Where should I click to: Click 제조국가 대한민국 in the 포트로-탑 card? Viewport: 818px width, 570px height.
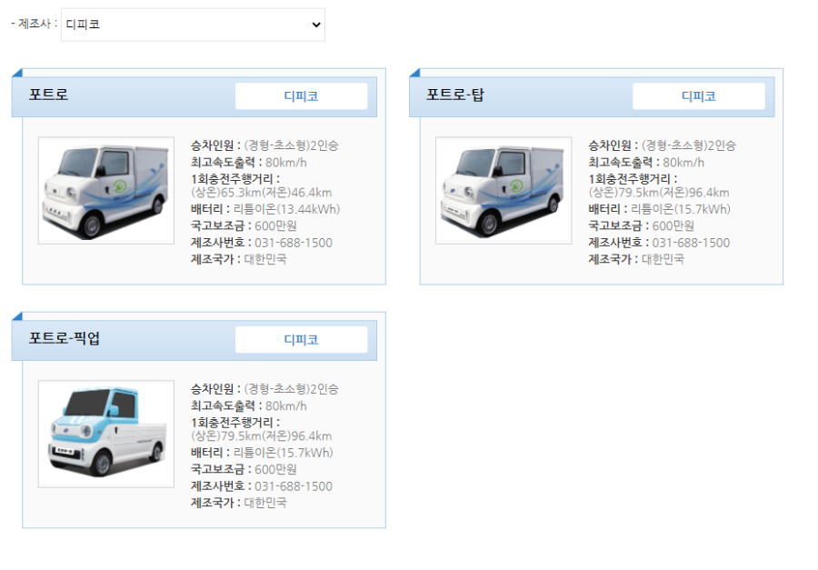point(636,259)
